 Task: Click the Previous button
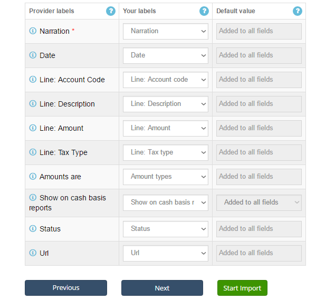point(66,288)
